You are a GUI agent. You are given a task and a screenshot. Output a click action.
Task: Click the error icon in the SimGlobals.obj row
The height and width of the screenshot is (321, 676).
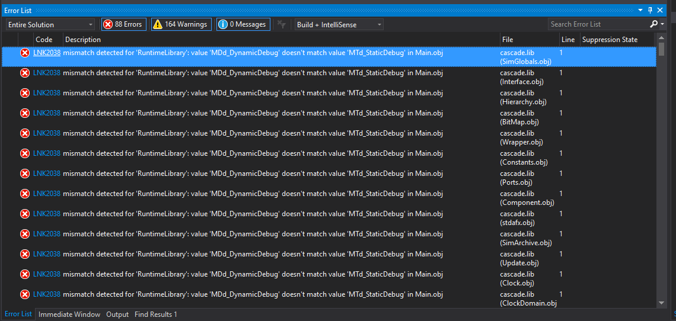pos(25,53)
